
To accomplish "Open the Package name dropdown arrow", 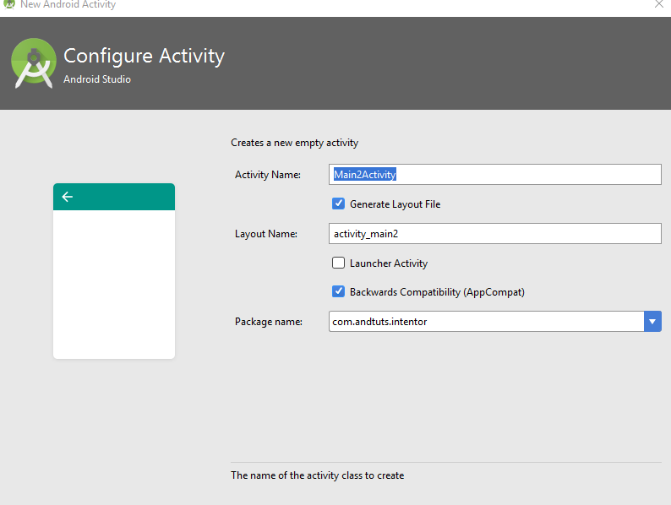I will (652, 322).
